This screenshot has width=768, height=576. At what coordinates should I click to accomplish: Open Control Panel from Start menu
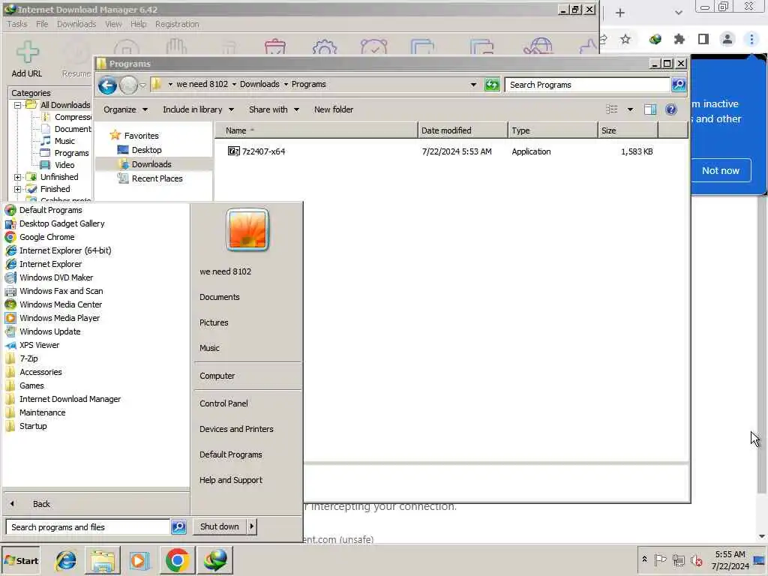pos(223,403)
